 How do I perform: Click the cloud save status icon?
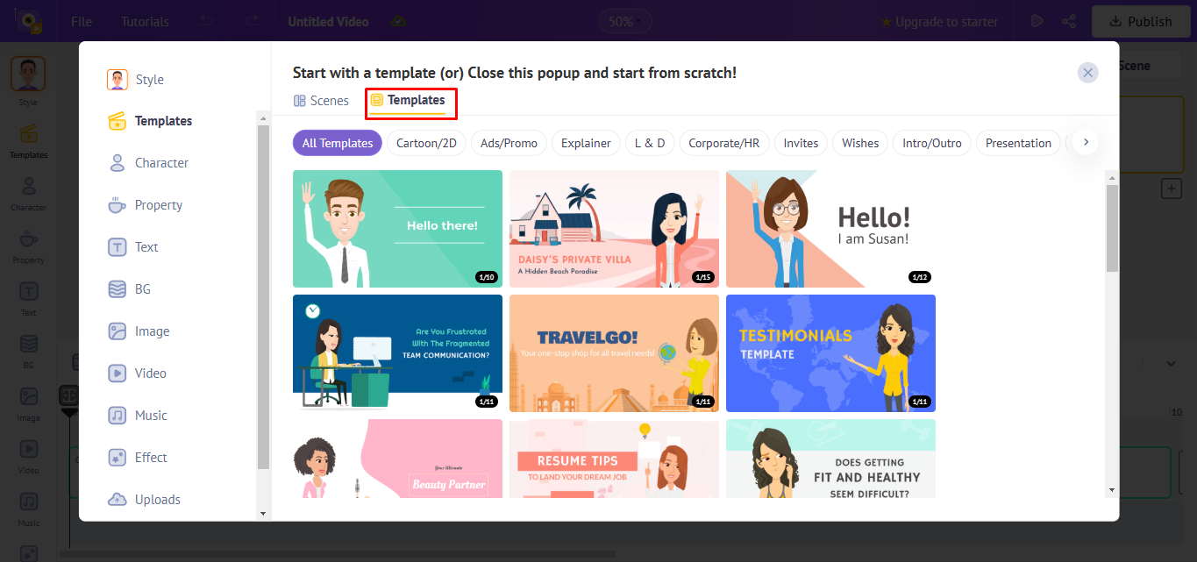point(398,21)
